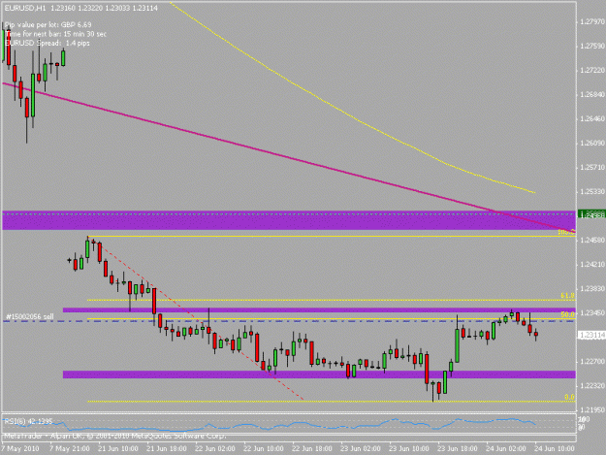Screen dimensions: 606x455
Task: Click the green price tag on price axis
Action: click(591, 214)
